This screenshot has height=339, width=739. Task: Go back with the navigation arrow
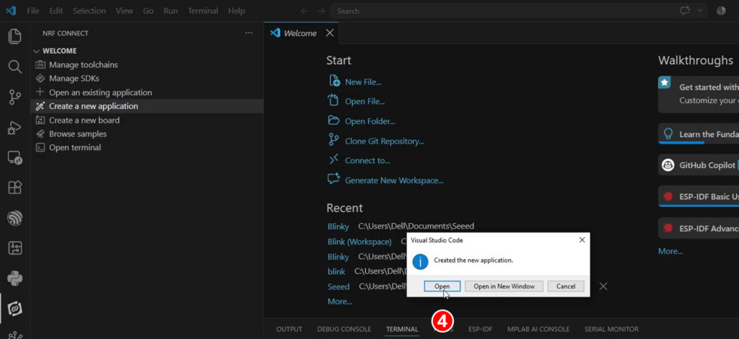(305, 11)
